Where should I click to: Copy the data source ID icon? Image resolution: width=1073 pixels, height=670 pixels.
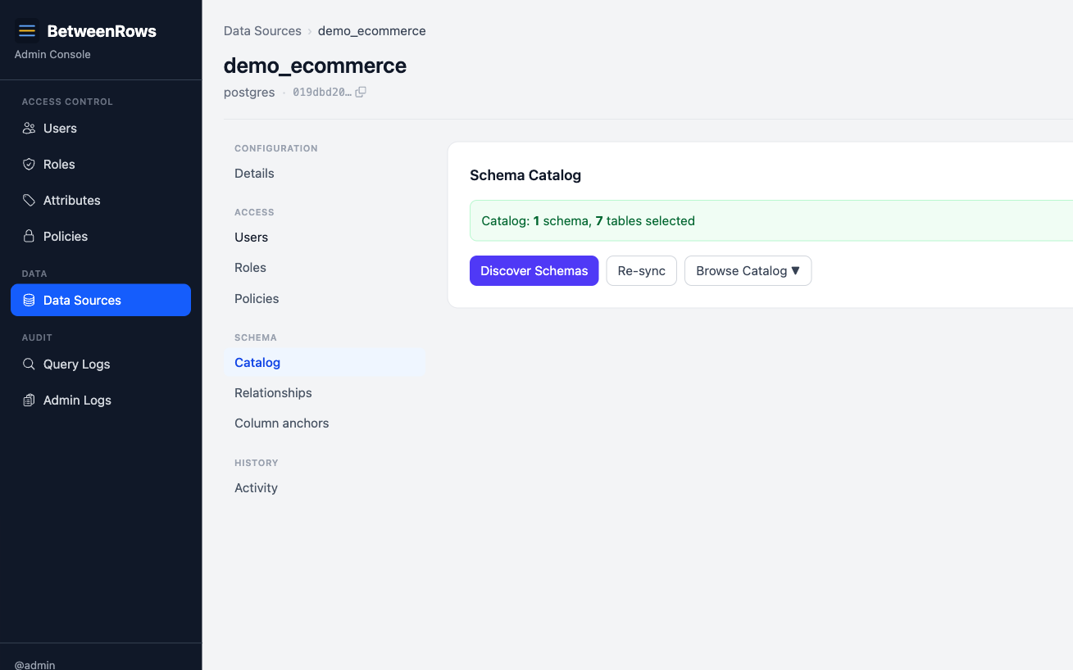(x=361, y=93)
